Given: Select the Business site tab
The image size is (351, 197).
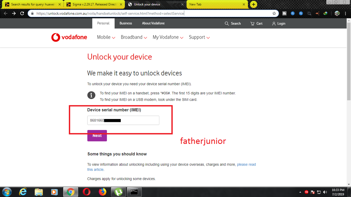Looking at the screenshot, I should pos(126,23).
